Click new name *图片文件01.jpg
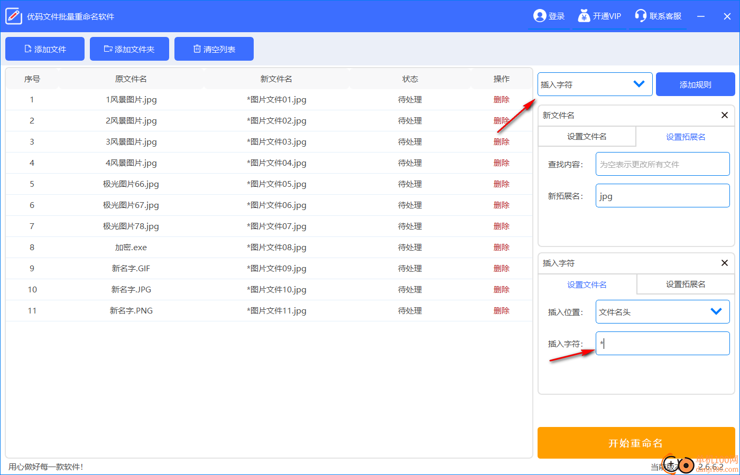The width and height of the screenshot is (740, 475). point(276,100)
